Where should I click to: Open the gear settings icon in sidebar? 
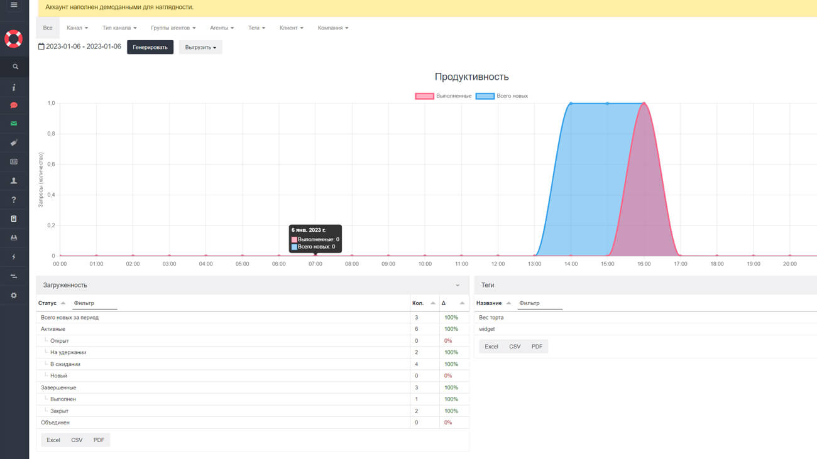click(x=14, y=295)
